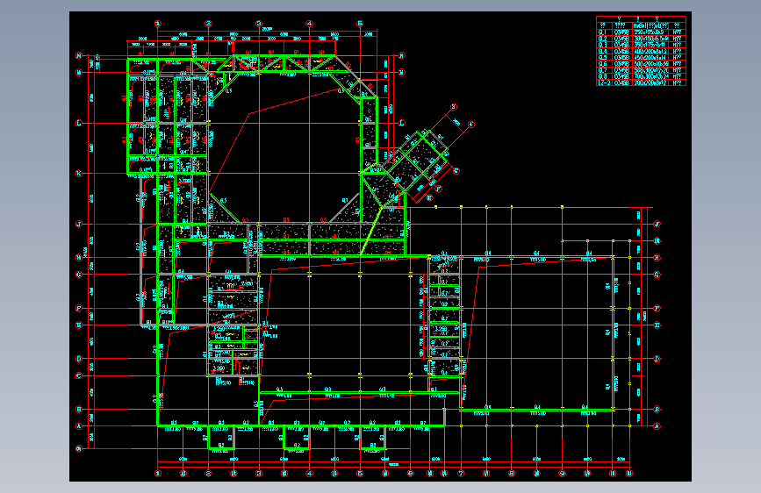Select axis bubble 5 along the top
This screenshot has width=761, height=493.
click(360, 24)
